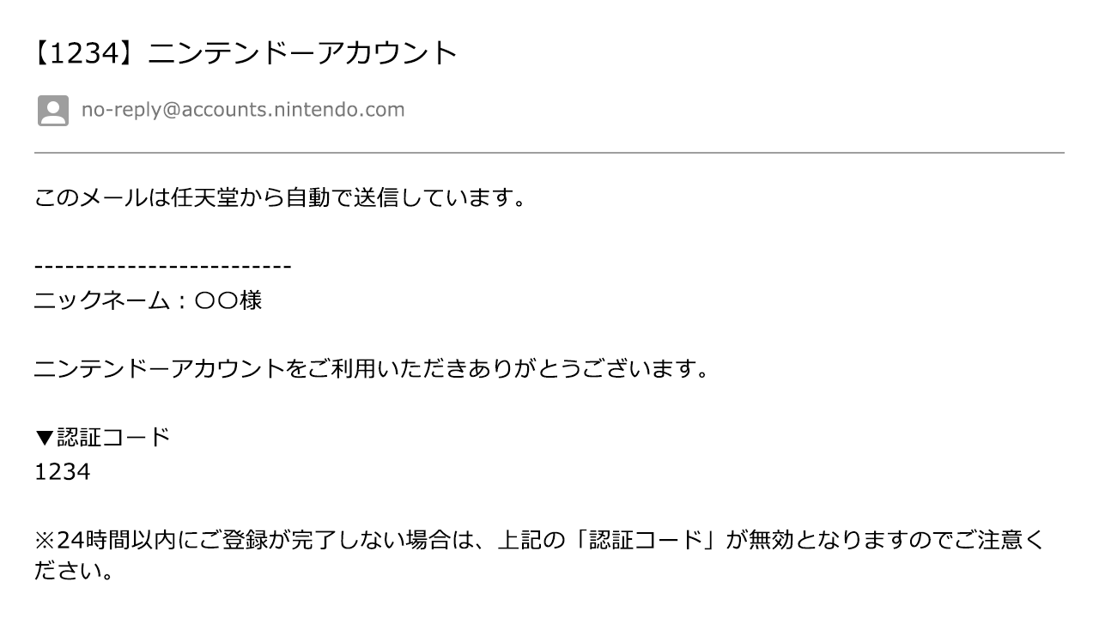Screen dimensions: 1099x618
Task: Click the 認証コード heading text
Action: click(113, 438)
